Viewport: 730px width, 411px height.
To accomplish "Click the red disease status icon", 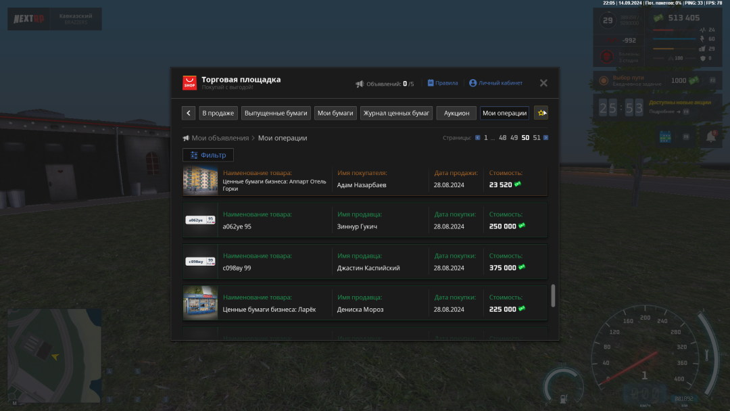I will (606, 57).
